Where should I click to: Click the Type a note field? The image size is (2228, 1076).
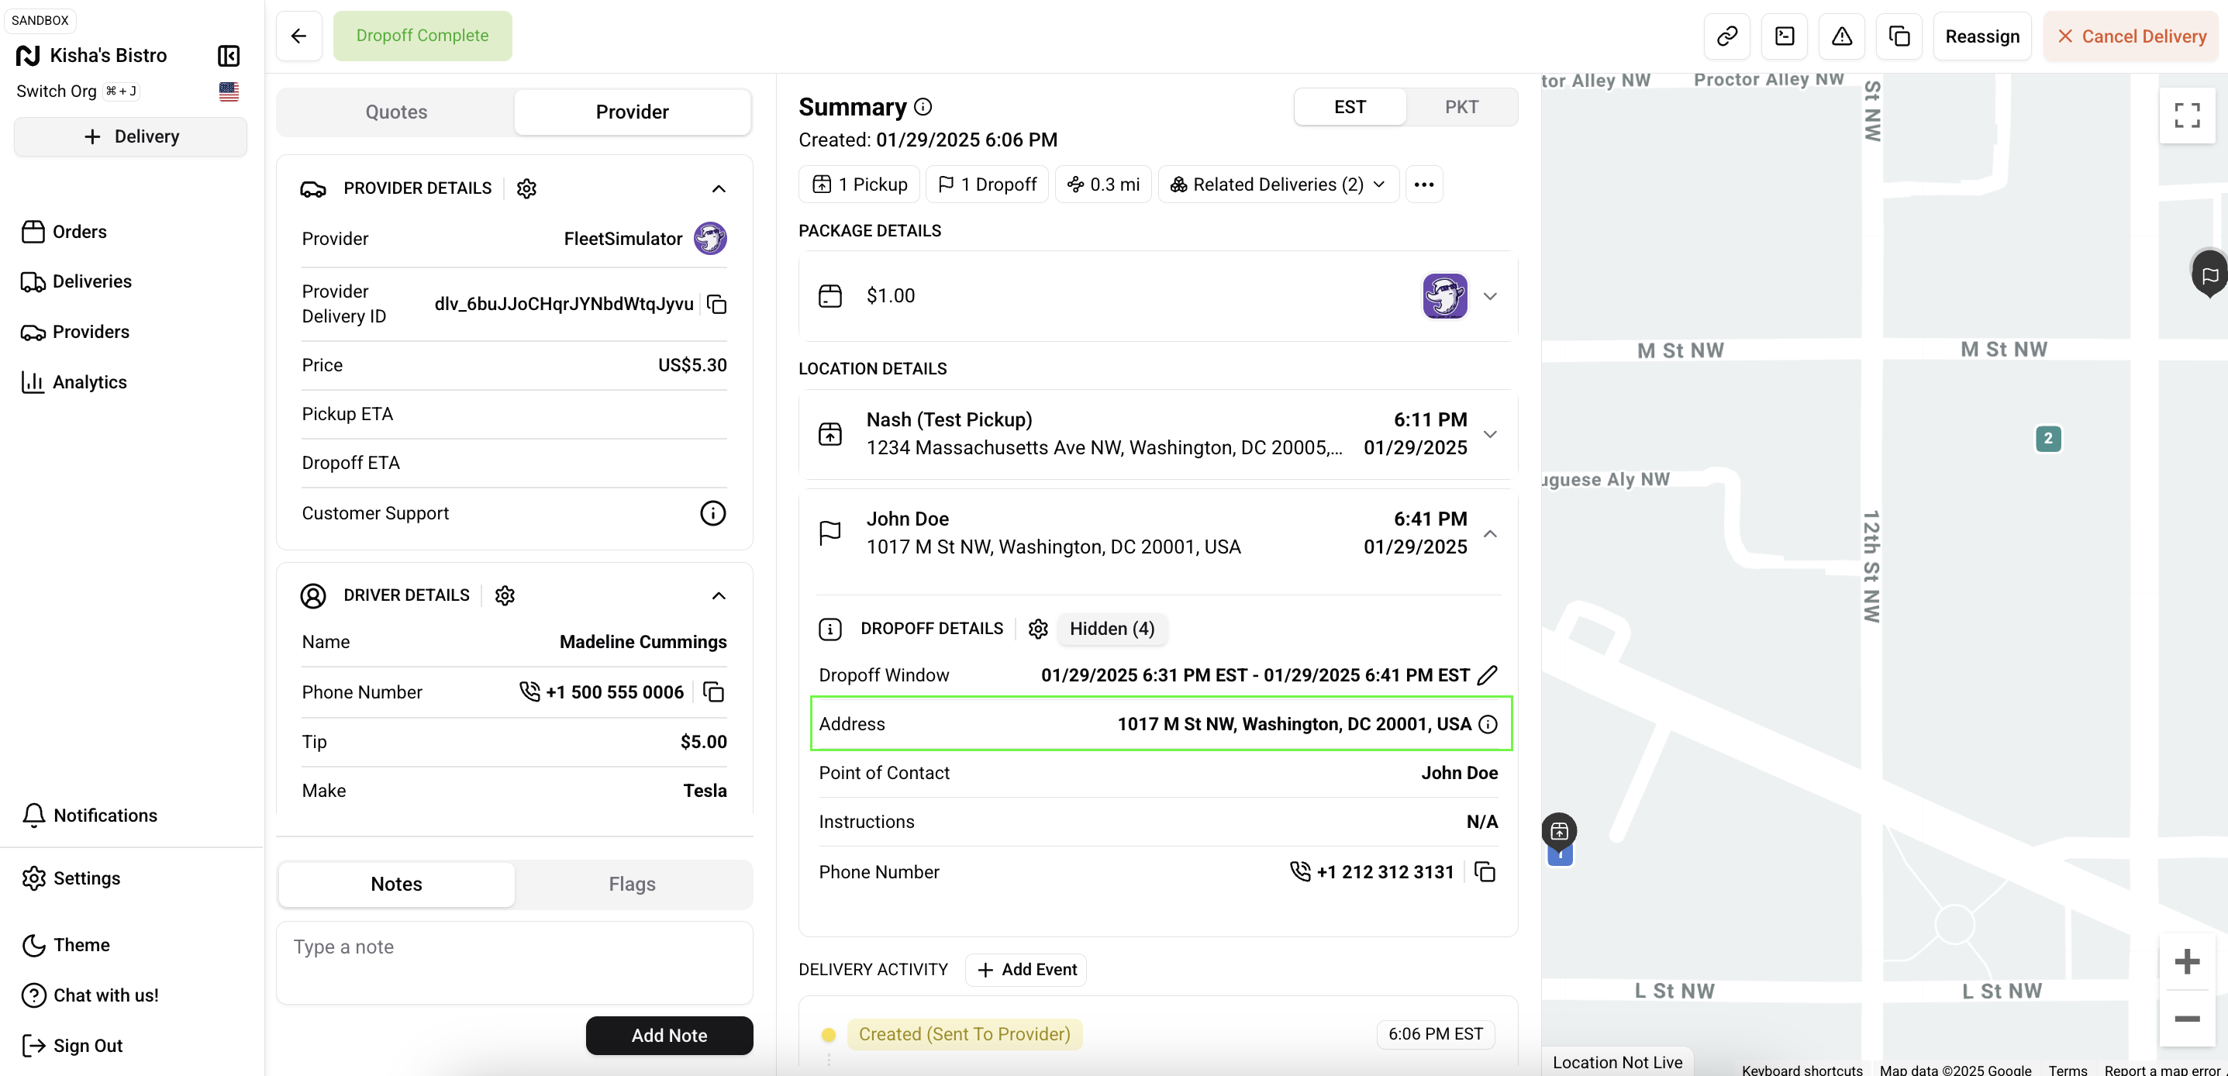tap(514, 962)
